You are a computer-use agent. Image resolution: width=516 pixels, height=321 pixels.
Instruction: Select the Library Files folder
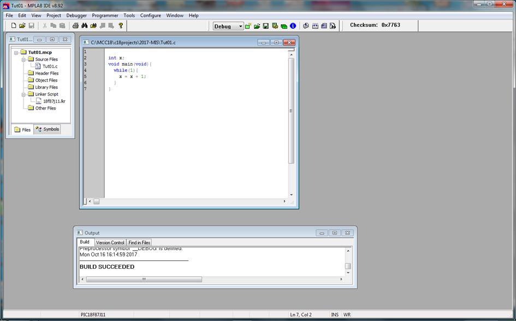[46, 87]
